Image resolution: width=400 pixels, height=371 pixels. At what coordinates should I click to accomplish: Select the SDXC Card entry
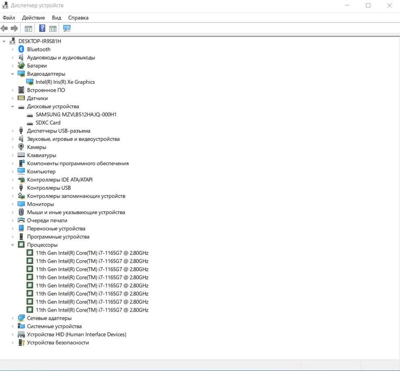tap(48, 122)
